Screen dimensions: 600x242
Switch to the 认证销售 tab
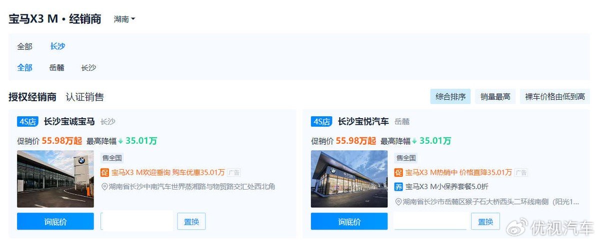85,97
